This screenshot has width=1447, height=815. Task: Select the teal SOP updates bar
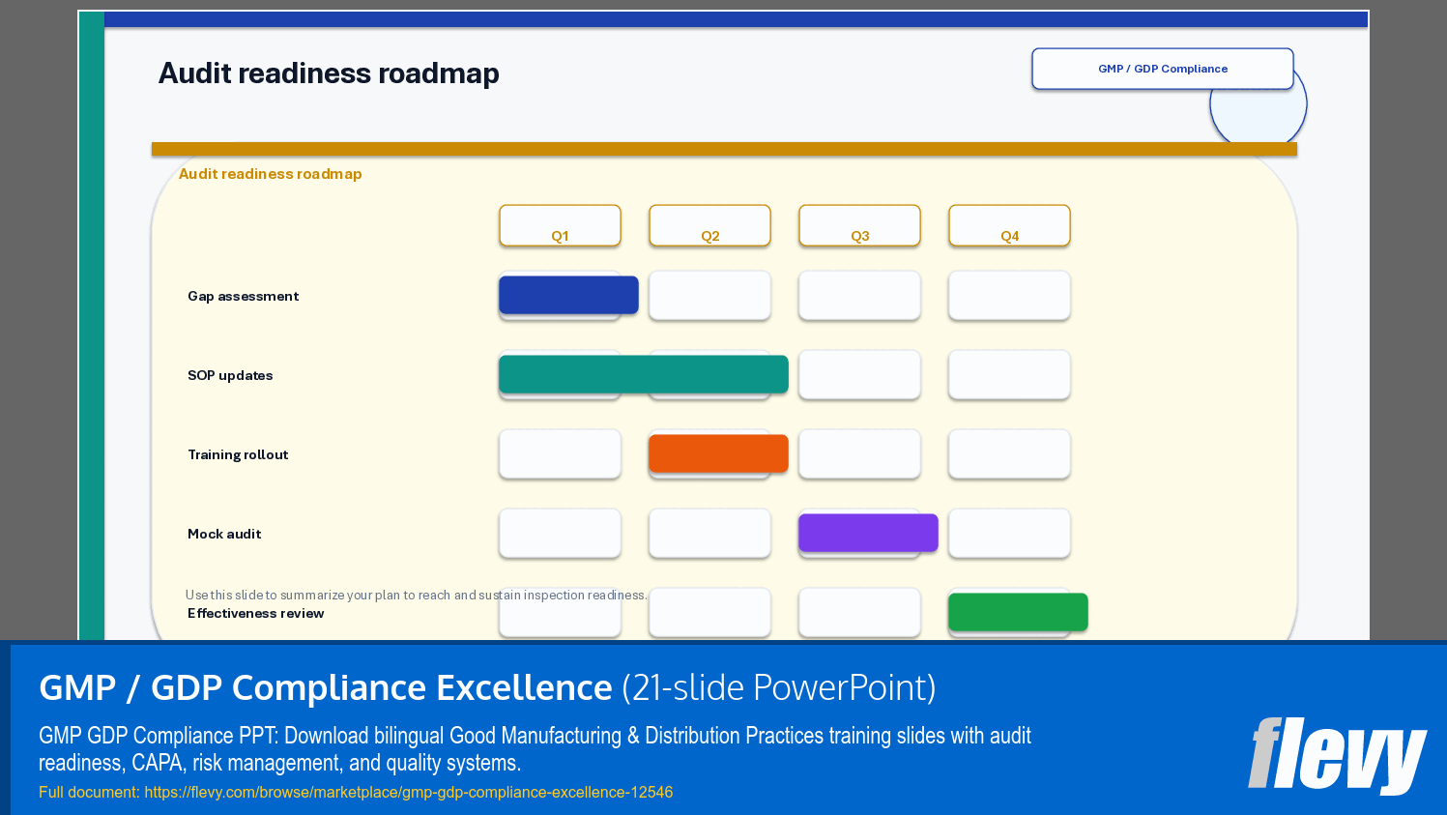tap(644, 374)
